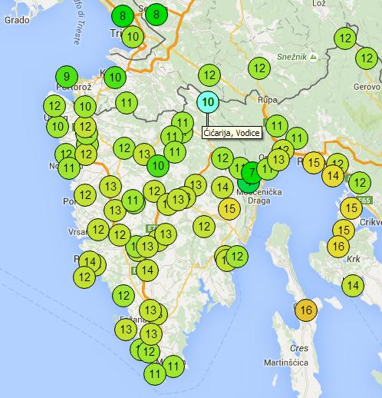This screenshot has height=398, width=382.
Task: Click the Ćićarija, Vodice tooltip label
Action: [232, 133]
